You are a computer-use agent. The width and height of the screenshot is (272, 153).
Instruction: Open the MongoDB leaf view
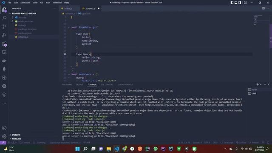point(4,69)
